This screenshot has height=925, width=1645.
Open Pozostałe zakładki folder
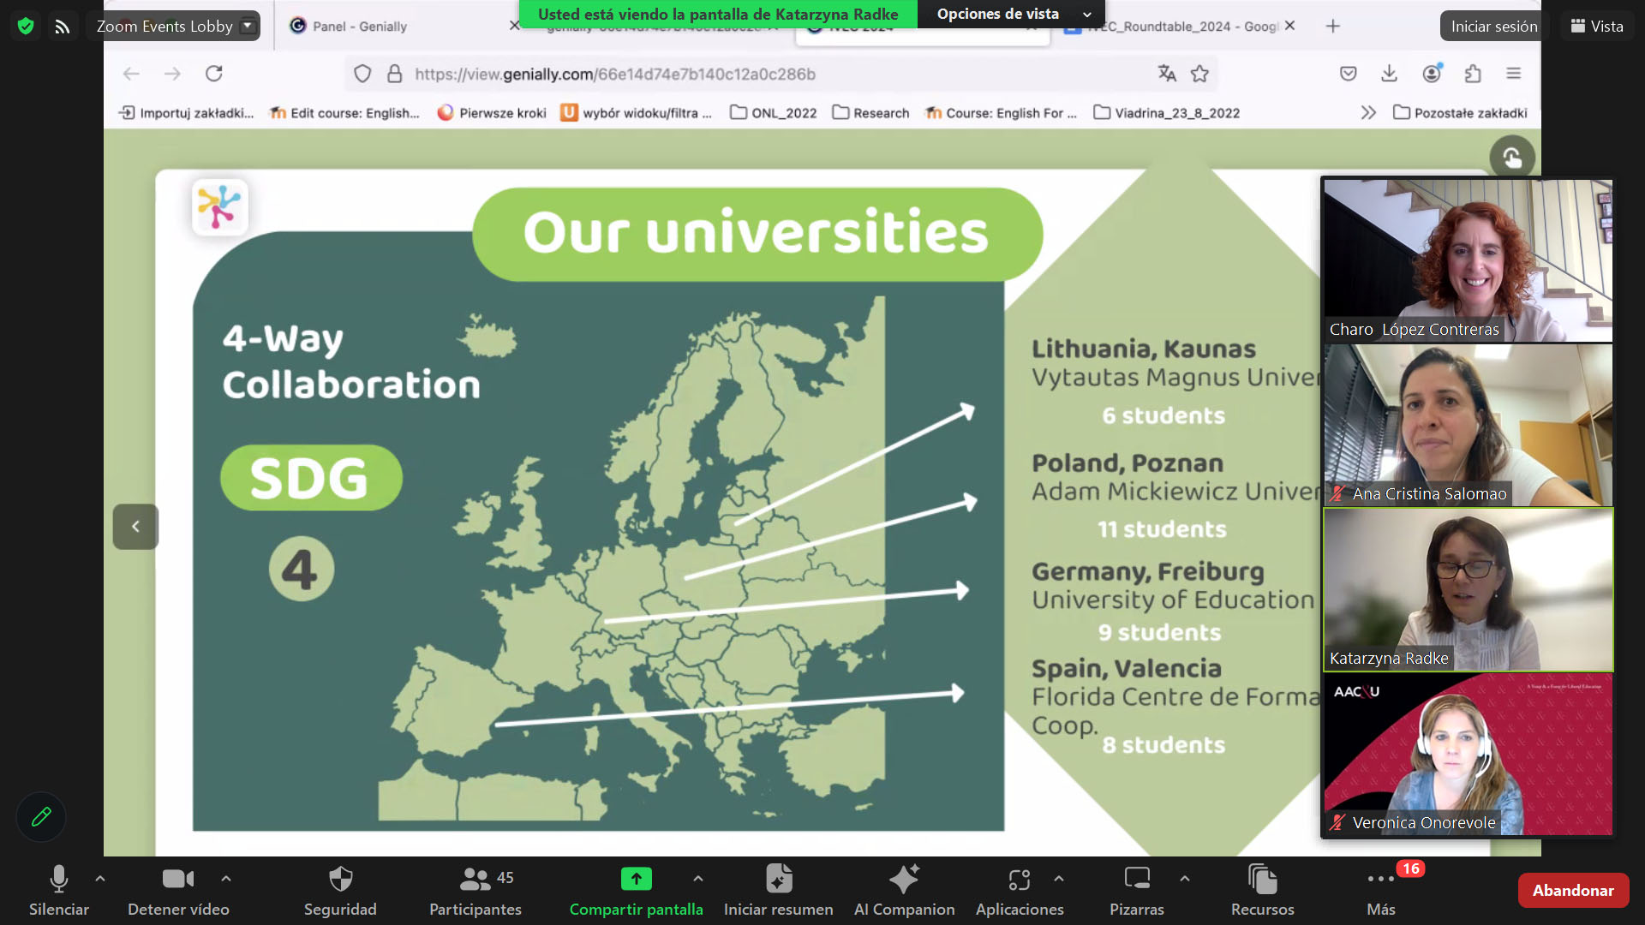point(1460,112)
